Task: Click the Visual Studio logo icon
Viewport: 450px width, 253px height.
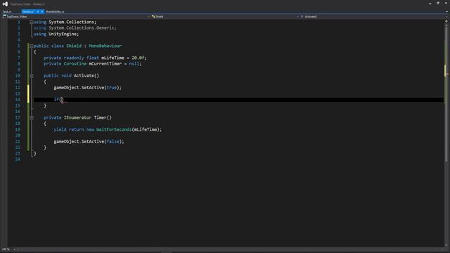Action: click(x=5, y=4)
